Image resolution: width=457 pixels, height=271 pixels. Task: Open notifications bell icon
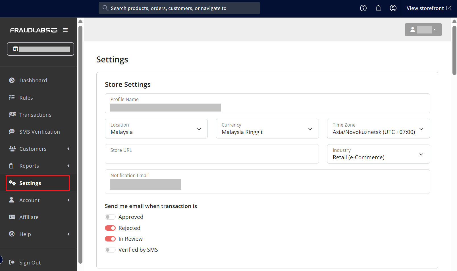(x=378, y=8)
